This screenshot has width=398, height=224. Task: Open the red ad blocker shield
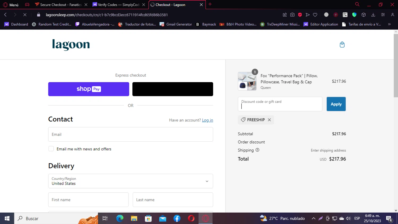tap(300, 15)
